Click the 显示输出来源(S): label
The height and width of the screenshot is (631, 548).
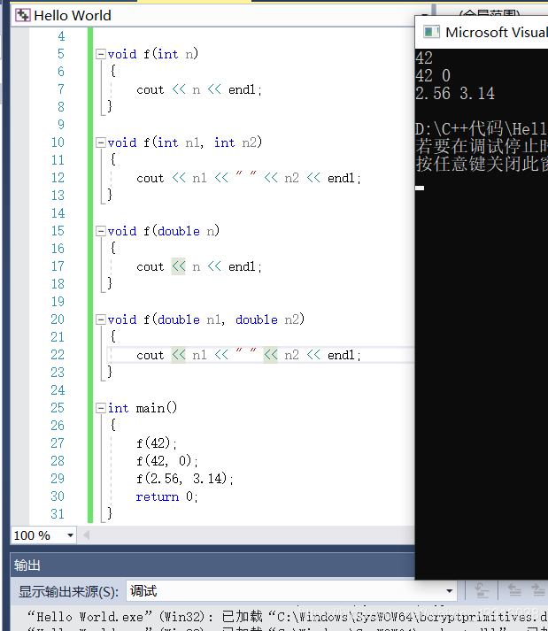68,591
